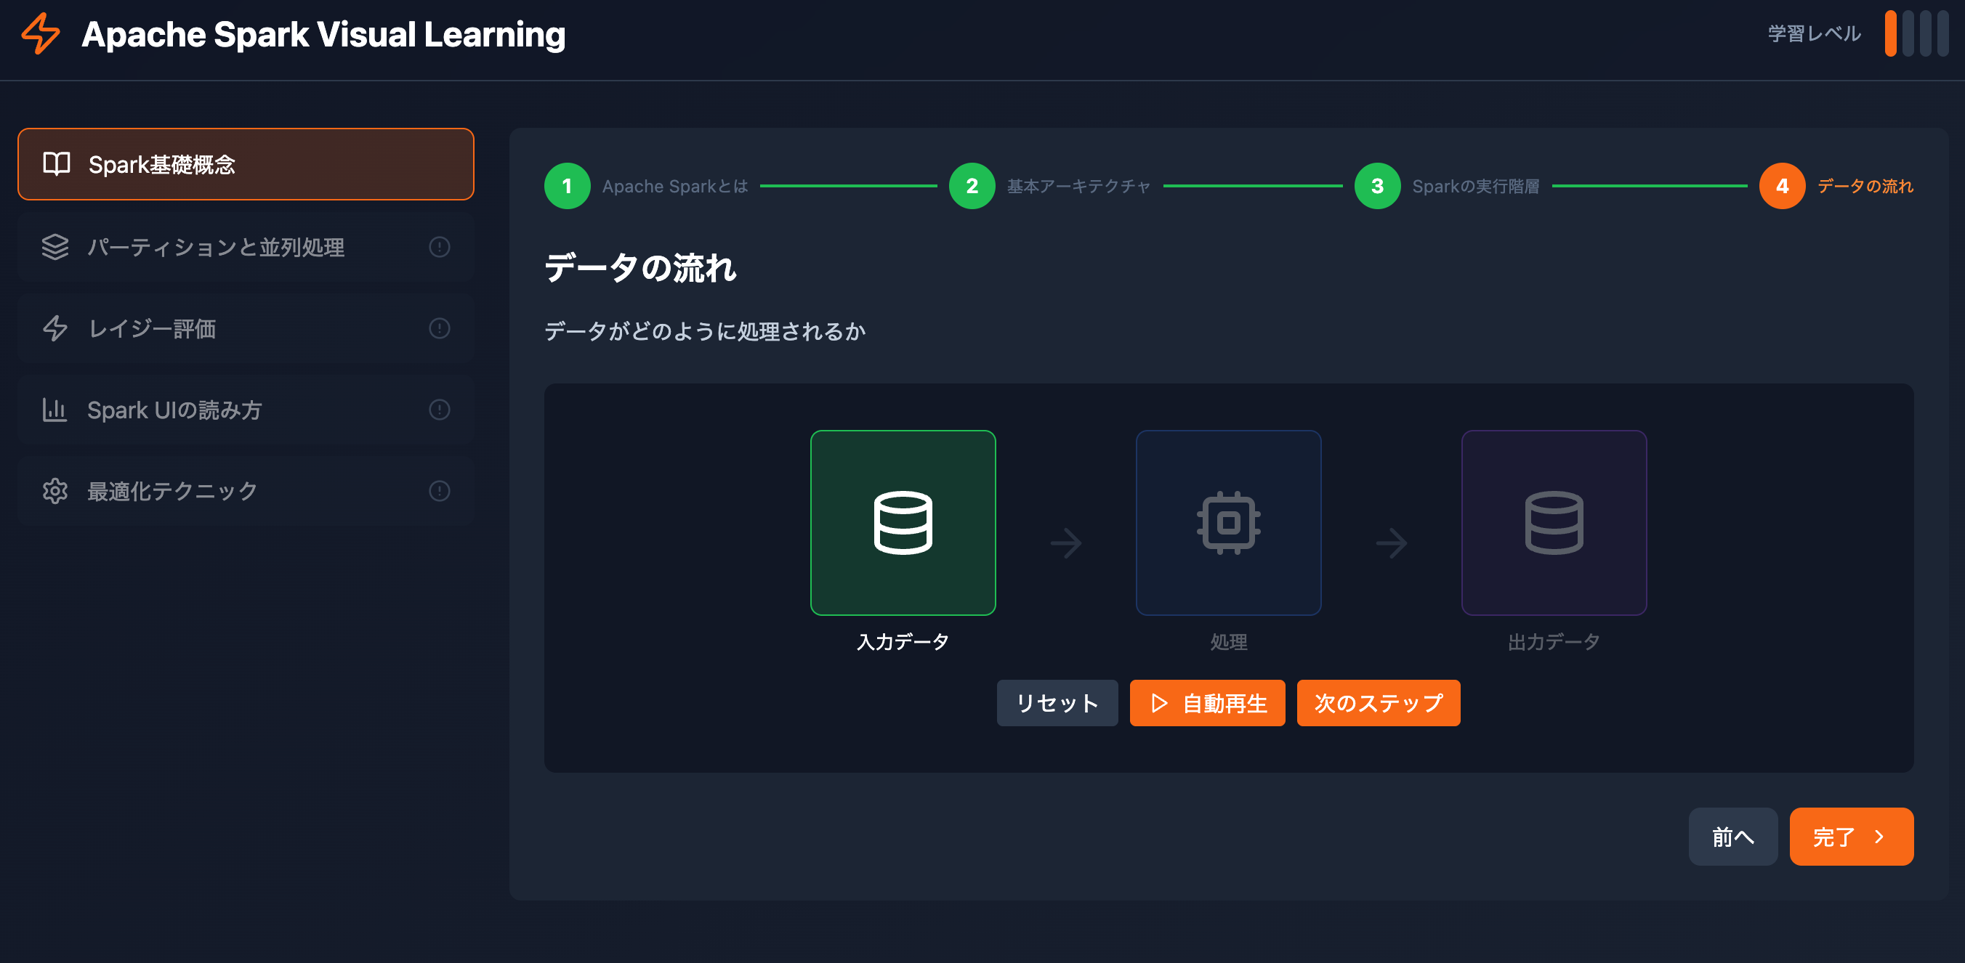Click the lock indicator next to レイジー評価
Screen dimensions: 1965x963
(439, 328)
